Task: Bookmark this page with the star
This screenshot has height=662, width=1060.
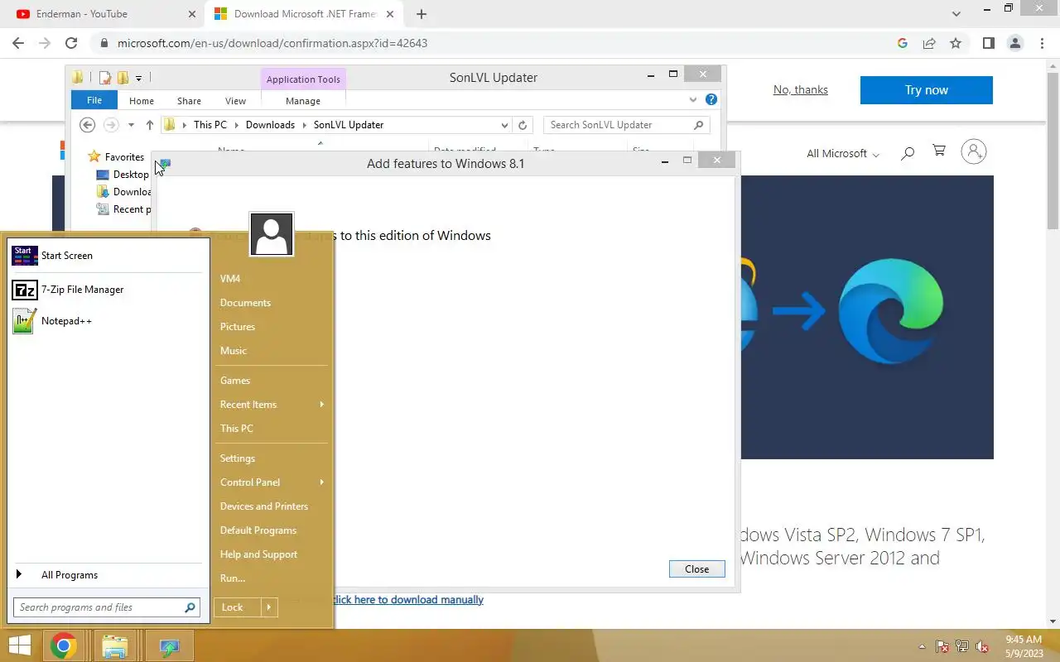Action: click(x=956, y=43)
